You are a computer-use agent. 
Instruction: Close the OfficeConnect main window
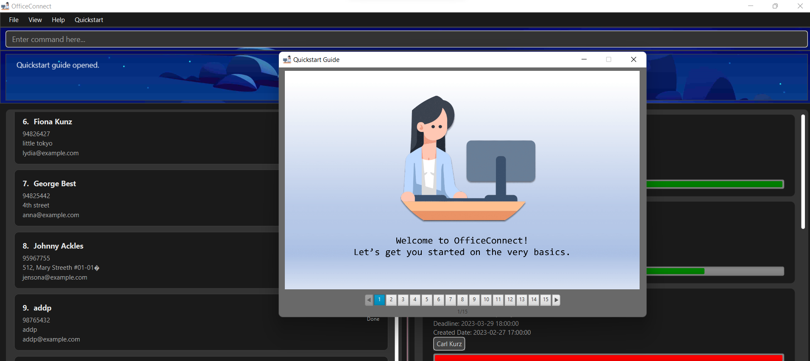800,6
